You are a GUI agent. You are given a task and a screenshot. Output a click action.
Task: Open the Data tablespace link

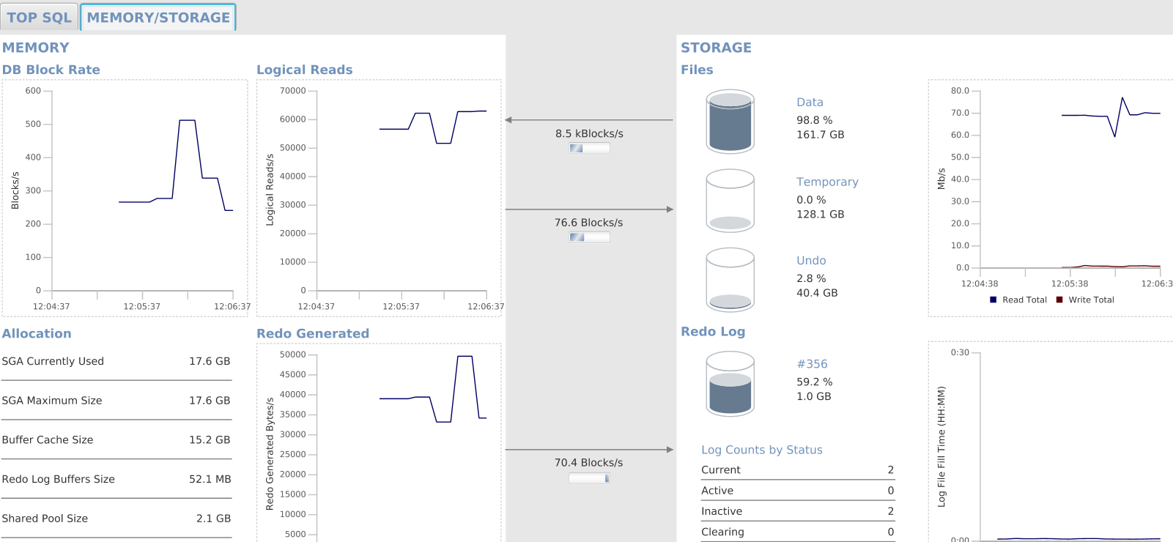(x=810, y=103)
